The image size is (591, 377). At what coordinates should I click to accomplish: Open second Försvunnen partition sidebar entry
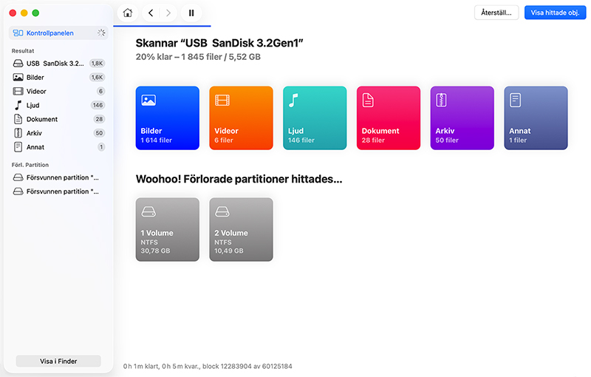pyautogui.click(x=62, y=191)
